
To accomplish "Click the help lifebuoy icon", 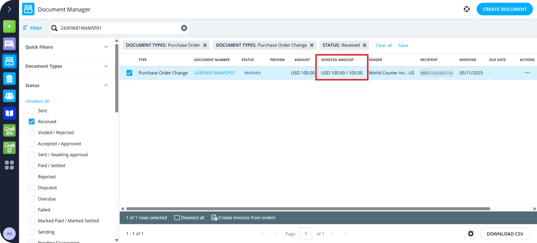I will pyautogui.click(x=467, y=9).
